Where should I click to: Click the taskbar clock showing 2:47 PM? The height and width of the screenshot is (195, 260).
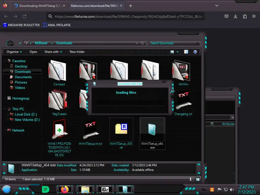[x=246, y=189]
